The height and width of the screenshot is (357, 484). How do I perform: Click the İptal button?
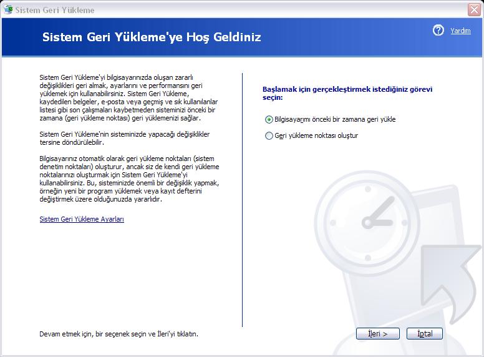pyautogui.click(x=424, y=333)
